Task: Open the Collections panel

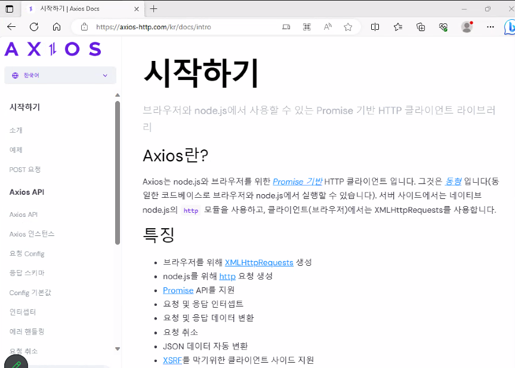Action: point(421,27)
